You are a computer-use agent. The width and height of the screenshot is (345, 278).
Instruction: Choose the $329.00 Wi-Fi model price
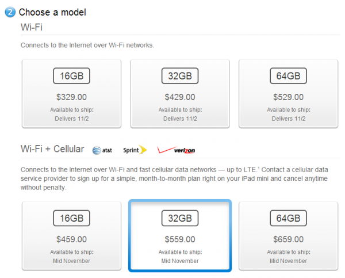(71, 97)
